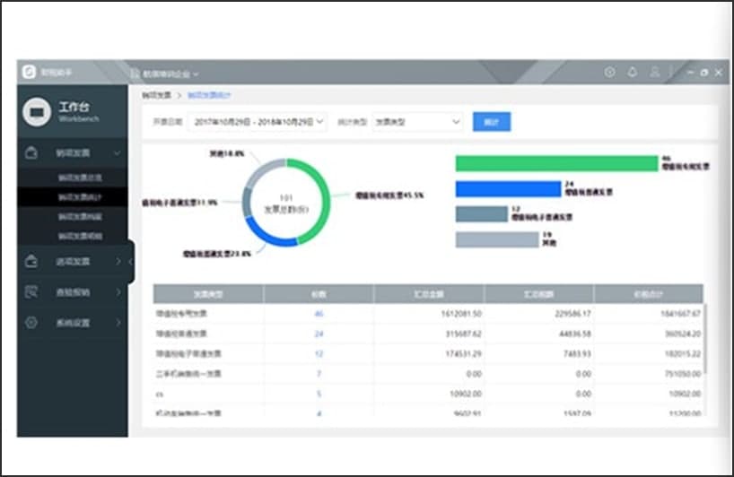The width and height of the screenshot is (734, 477).
Task: Click the dark gray donut segment for electronic invoices
Action: 246,202
